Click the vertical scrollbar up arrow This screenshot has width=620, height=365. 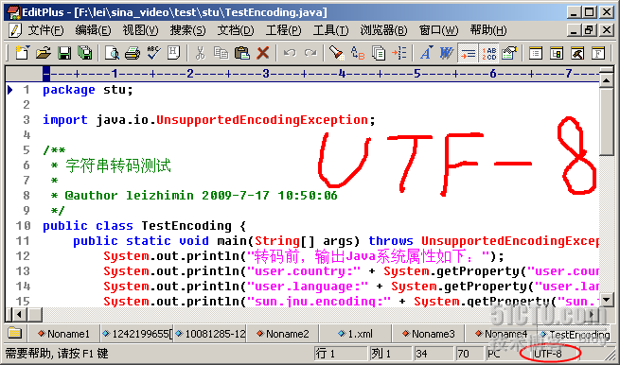click(x=606, y=80)
